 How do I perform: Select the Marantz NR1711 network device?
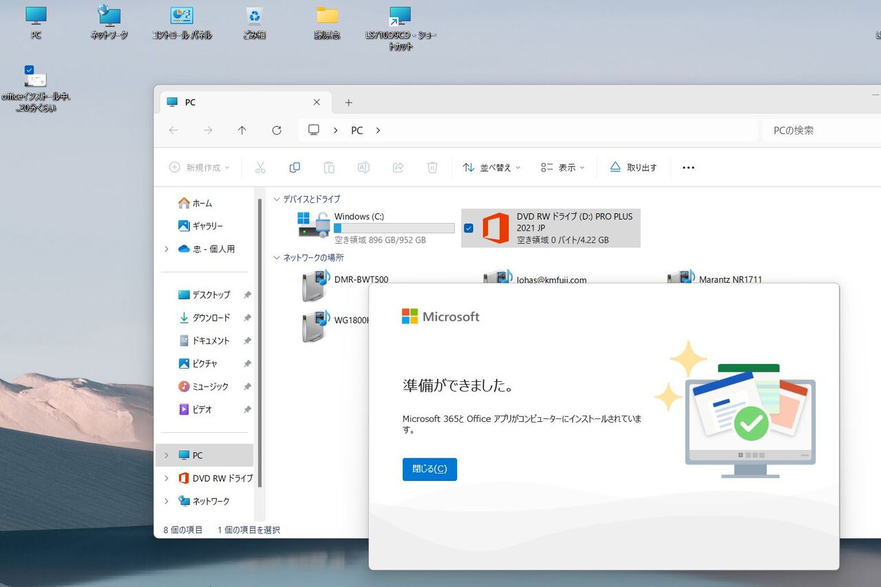point(714,278)
